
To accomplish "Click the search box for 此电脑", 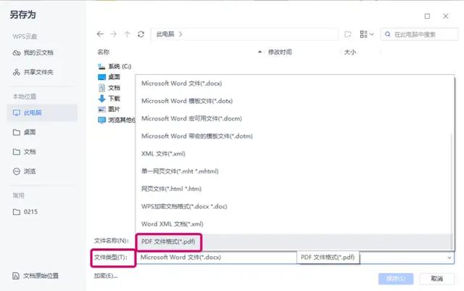I will point(420,34).
